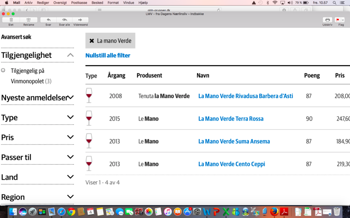Screen dimensions: 350x218
Task: Open La Mano Verde Terra Rossa link
Action: click(x=231, y=119)
